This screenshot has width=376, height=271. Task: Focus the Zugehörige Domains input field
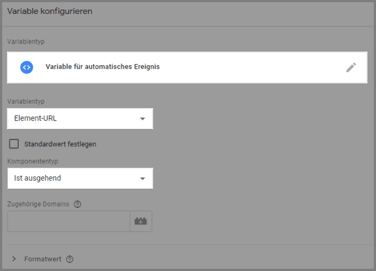[69, 222]
